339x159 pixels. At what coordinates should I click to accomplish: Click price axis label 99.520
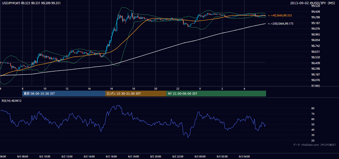[x=315, y=6]
